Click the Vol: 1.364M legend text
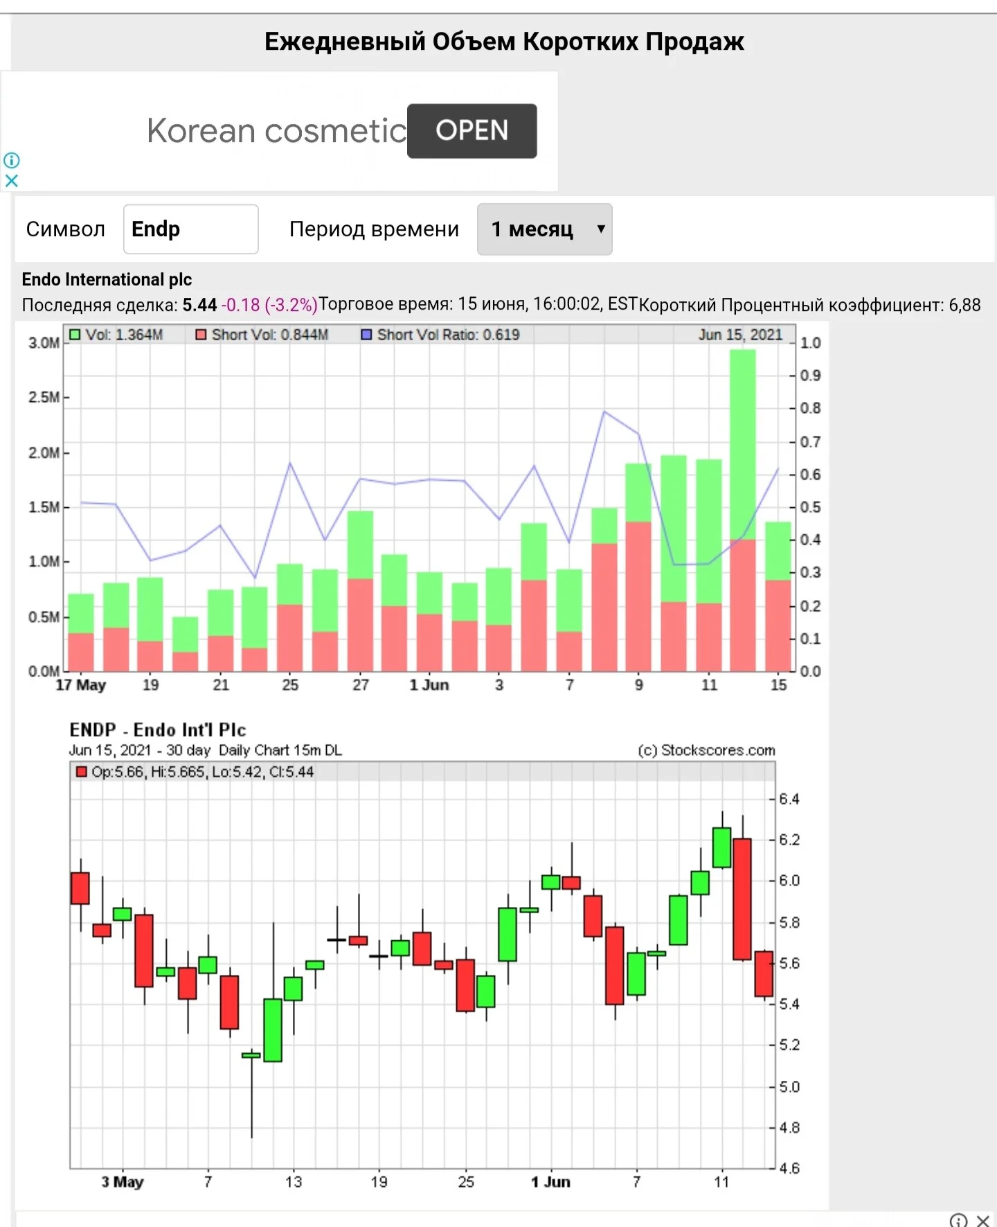This screenshot has width=997, height=1227. pyautogui.click(x=125, y=335)
